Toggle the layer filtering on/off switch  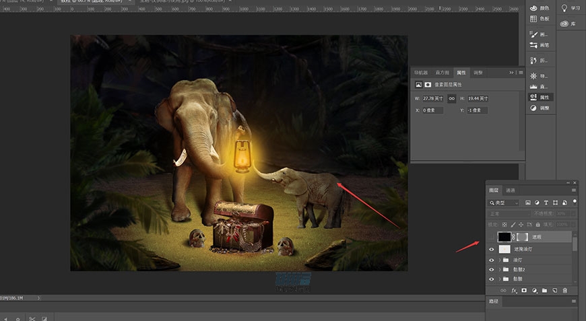click(575, 202)
